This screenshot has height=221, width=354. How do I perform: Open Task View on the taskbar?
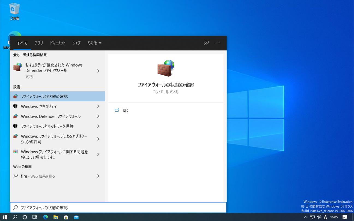[35, 217]
